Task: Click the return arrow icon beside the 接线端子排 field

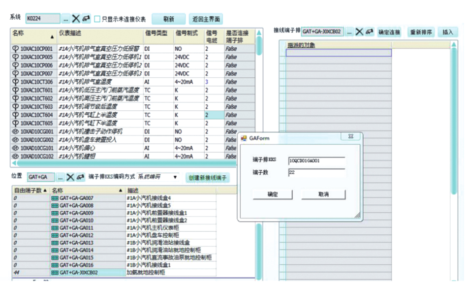Action: tap(369, 32)
